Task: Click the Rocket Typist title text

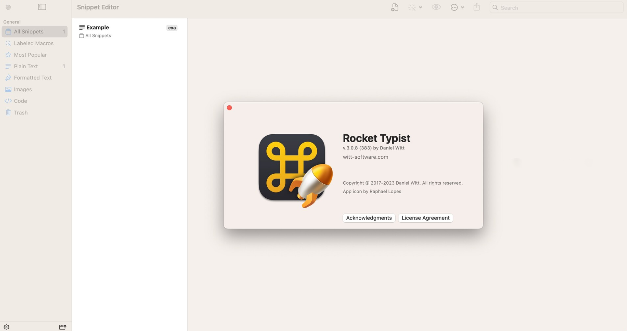Action: [376, 138]
